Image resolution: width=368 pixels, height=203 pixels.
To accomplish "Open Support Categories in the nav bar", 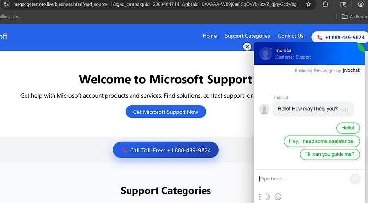I will click(x=247, y=36).
